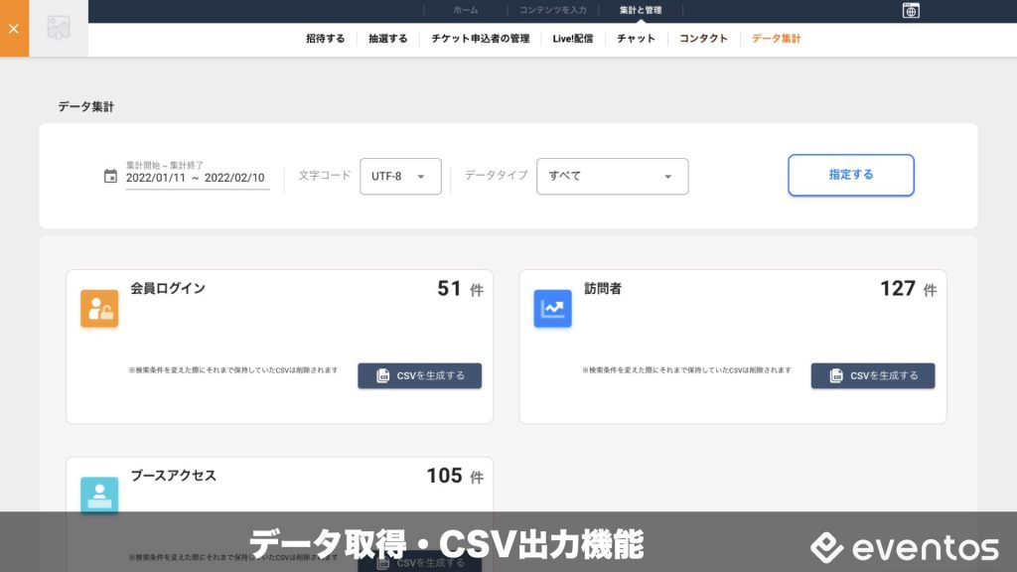Go to the コンテンツを入力 top tab

(x=552, y=10)
